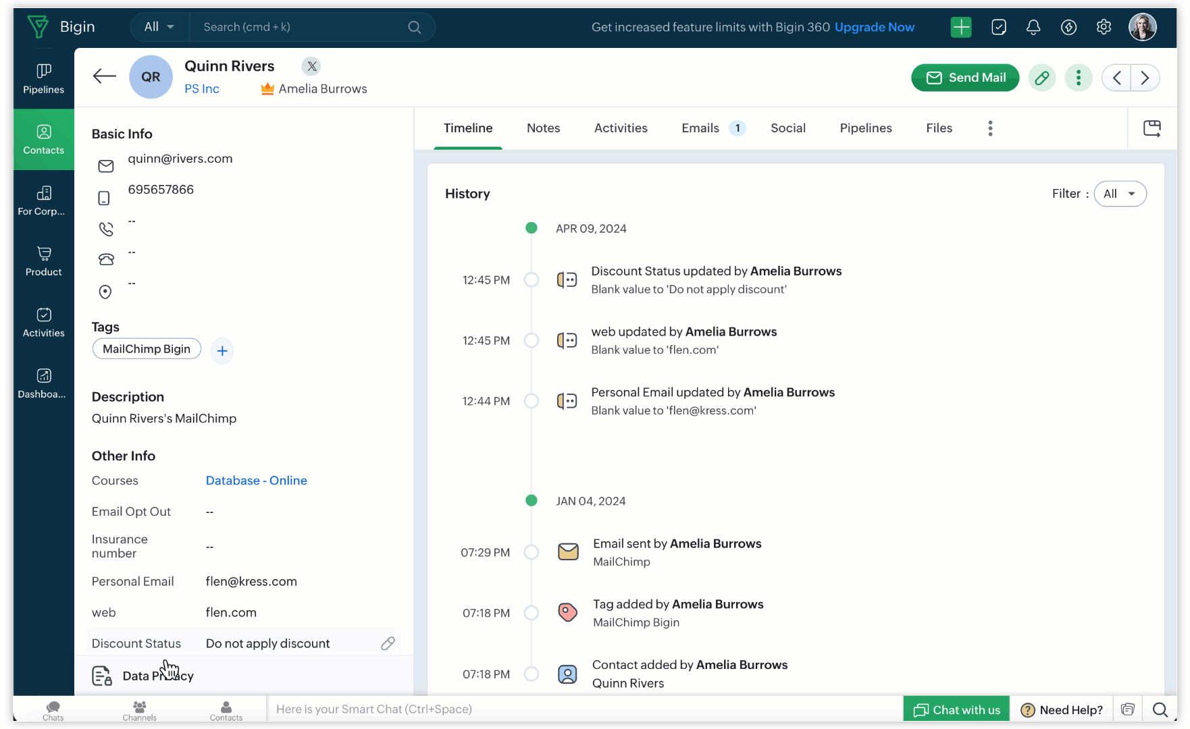Open the History Filter dropdown
Image resolution: width=1190 pixels, height=729 pixels.
[x=1120, y=194]
